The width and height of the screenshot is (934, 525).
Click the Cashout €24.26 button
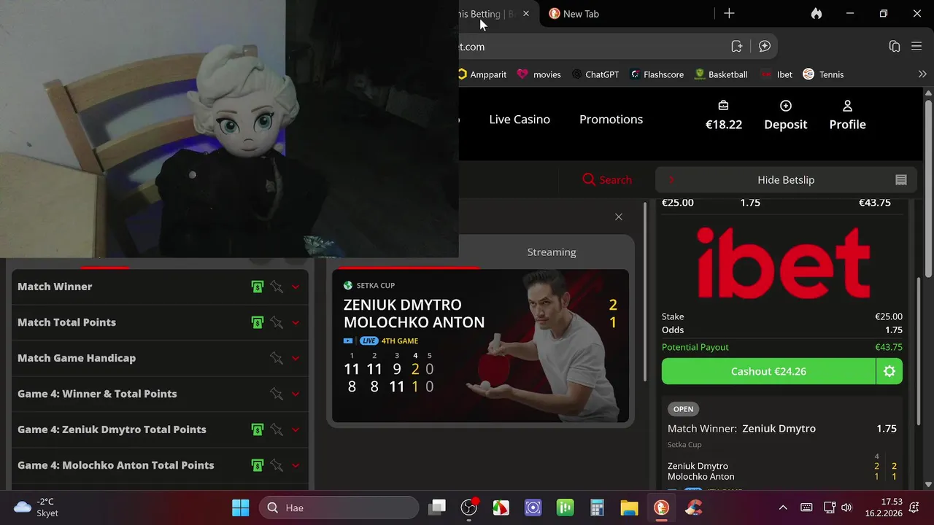tap(768, 371)
